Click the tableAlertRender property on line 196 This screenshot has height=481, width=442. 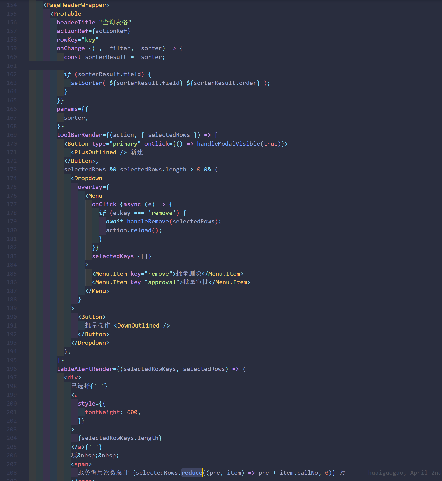click(84, 369)
